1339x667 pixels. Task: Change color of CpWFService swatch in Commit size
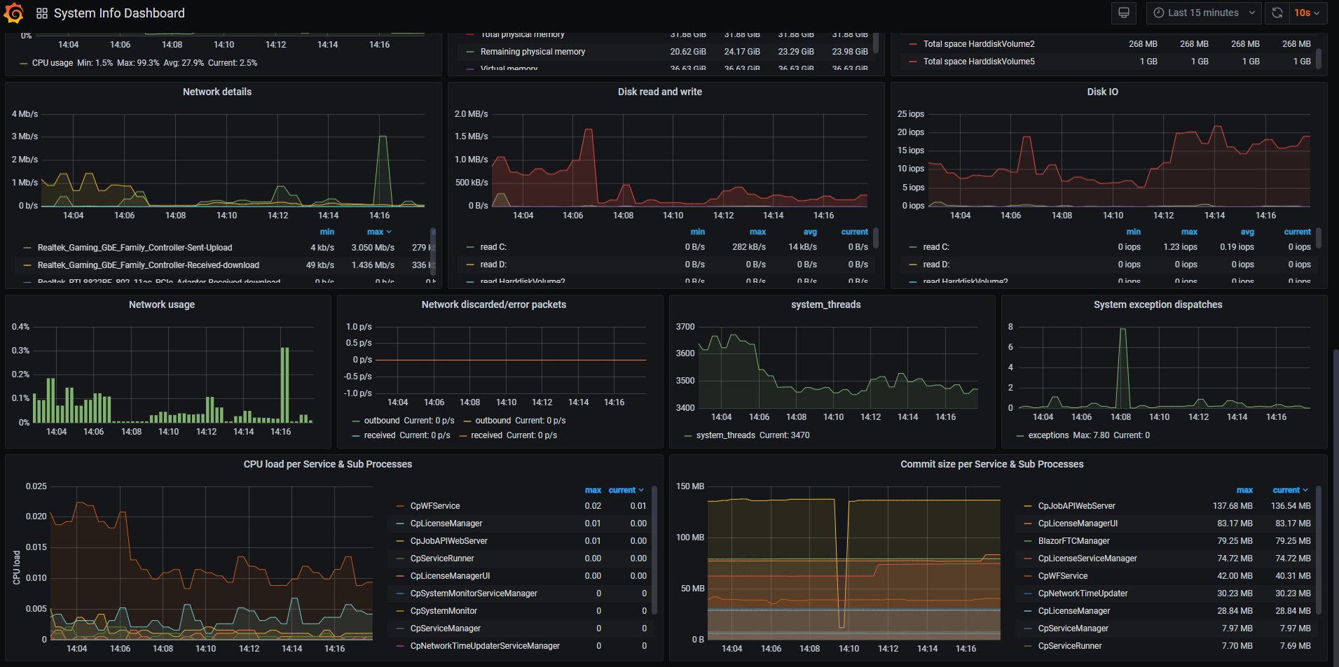(1028, 576)
